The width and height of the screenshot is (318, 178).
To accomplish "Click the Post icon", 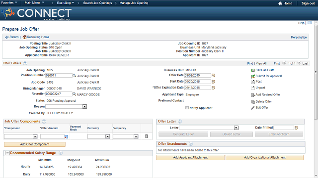I will click(253, 82).
